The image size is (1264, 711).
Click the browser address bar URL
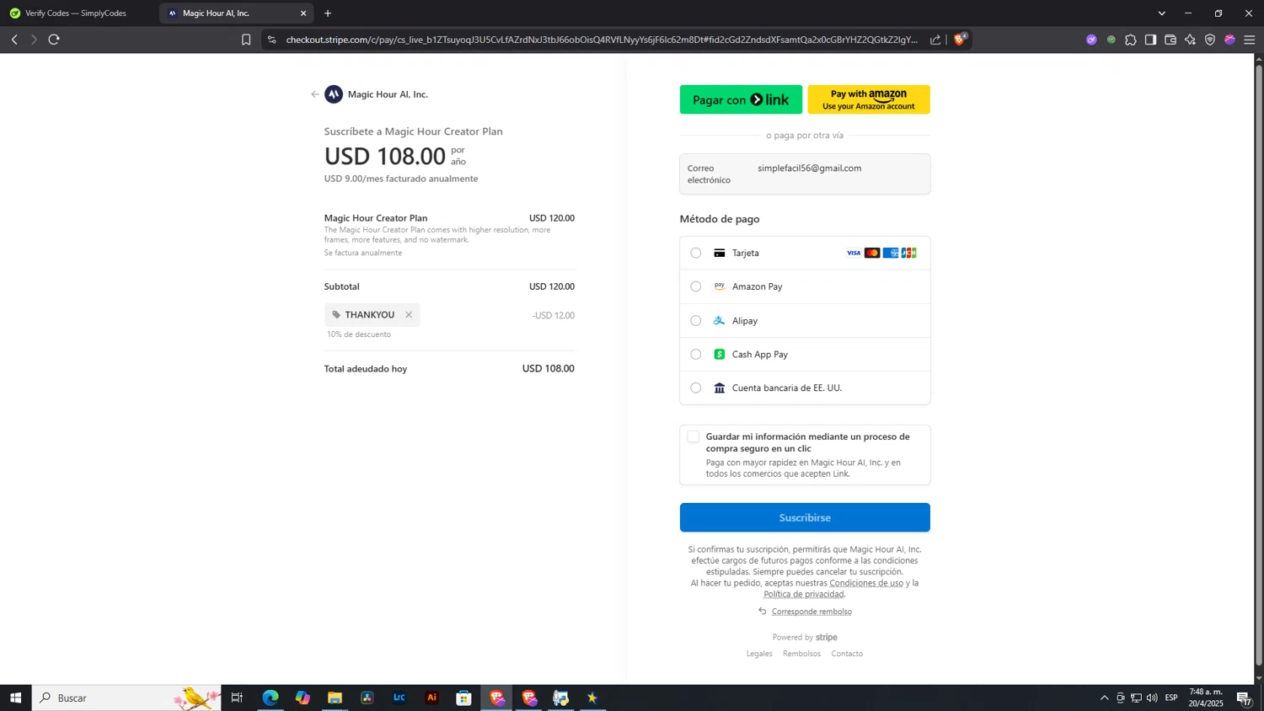[602, 40]
